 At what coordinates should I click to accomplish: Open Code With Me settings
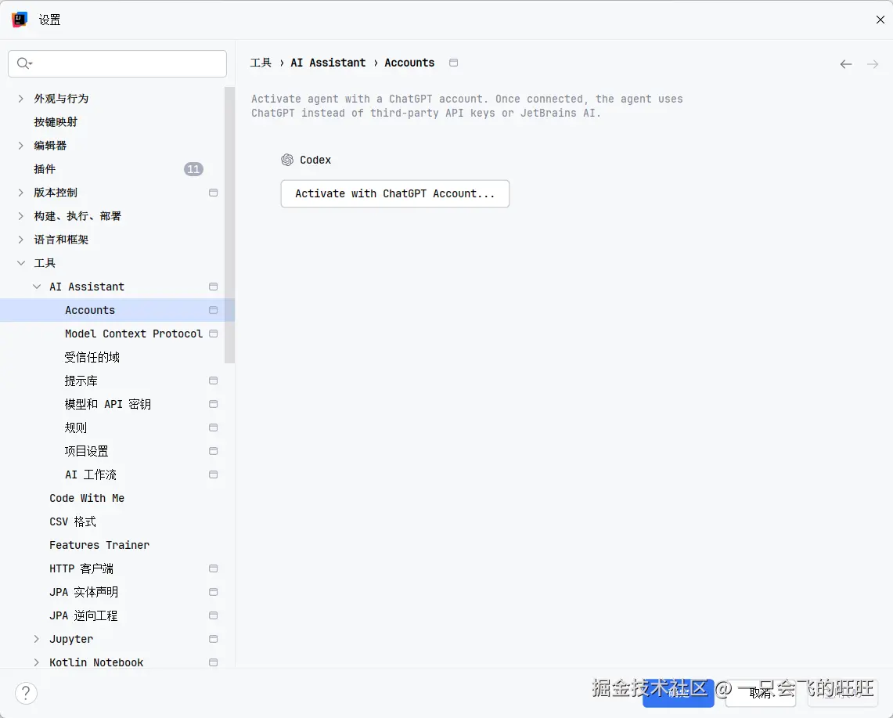point(87,498)
